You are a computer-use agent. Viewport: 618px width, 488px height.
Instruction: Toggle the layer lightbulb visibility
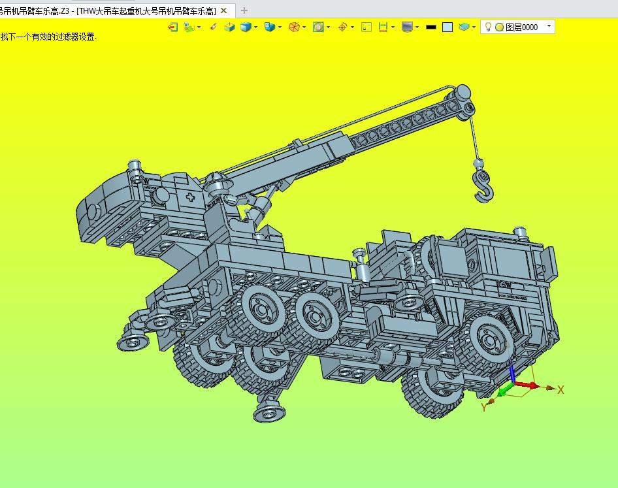(488, 27)
